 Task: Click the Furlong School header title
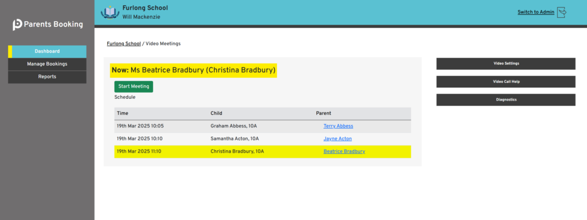coord(145,8)
